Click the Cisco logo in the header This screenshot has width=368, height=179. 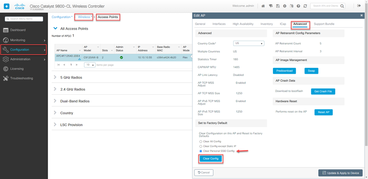[20, 6]
